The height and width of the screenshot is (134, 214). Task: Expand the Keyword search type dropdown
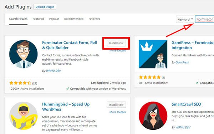point(185,19)
